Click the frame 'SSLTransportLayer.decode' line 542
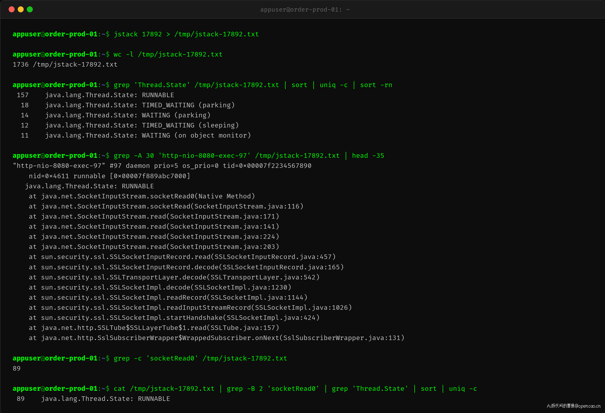Screen dimensions: 605x413 [174, 277]
